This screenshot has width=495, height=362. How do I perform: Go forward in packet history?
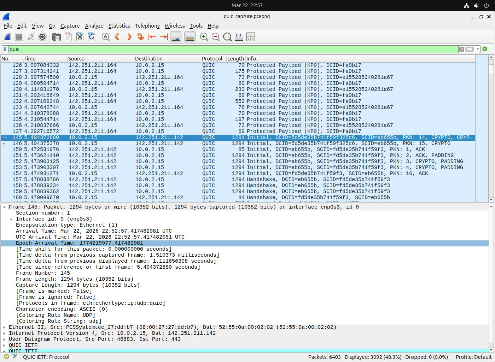(129, 37)
